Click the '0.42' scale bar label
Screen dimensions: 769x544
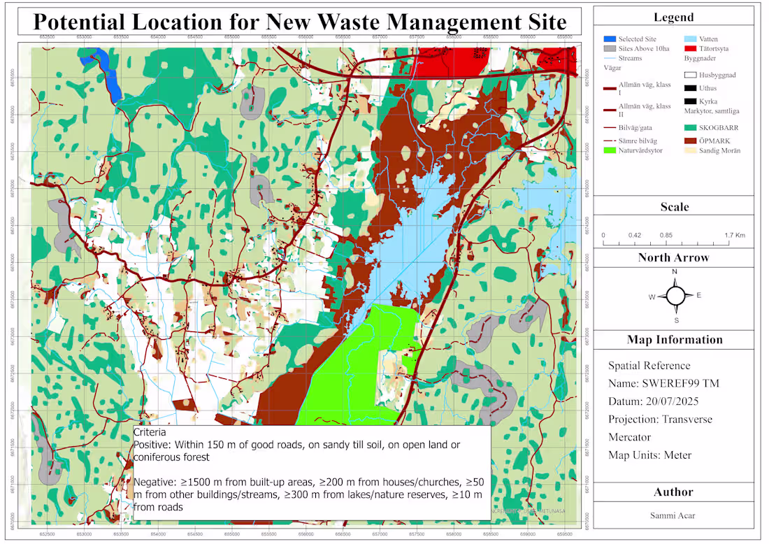(635, 236)
